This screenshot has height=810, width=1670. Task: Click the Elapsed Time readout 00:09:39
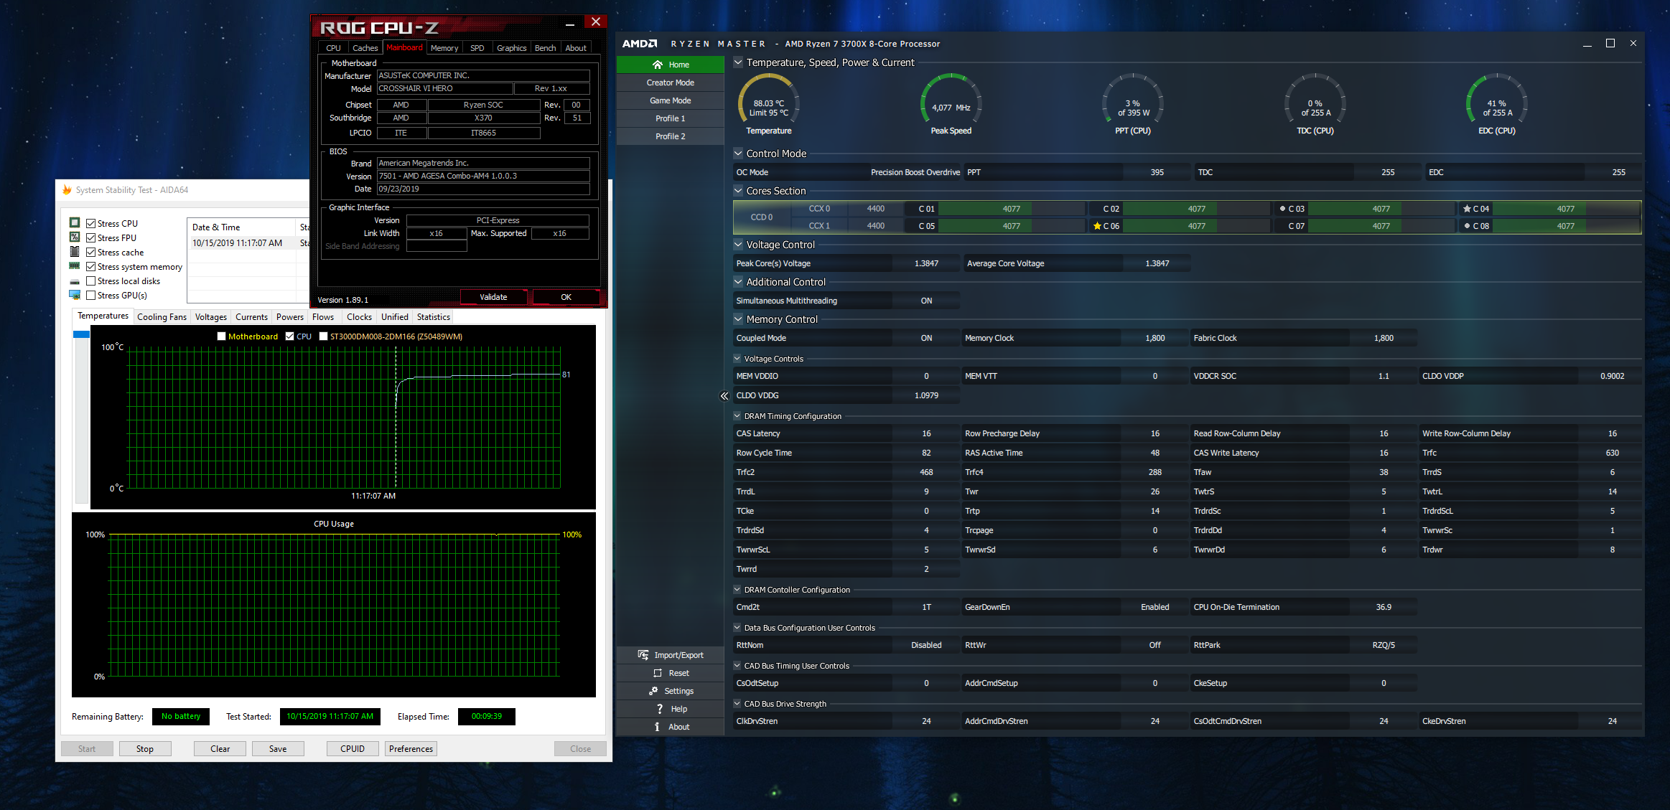pyautogui.click(x=486, y=716)
